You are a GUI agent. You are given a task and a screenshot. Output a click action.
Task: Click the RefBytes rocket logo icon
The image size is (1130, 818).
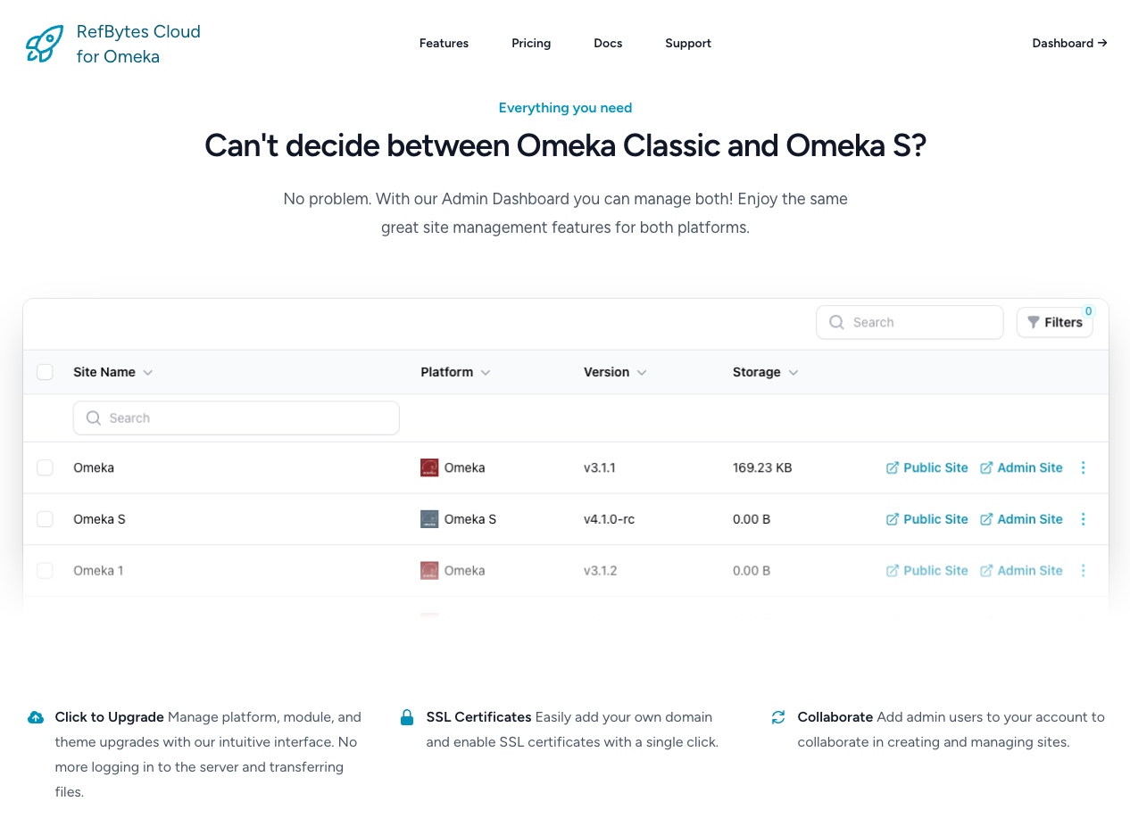[45, 43]
